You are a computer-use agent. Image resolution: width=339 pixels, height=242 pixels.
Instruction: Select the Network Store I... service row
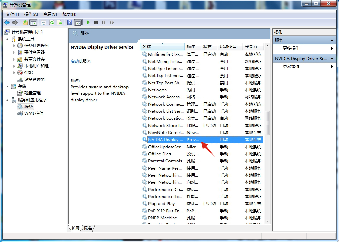point(202,126)
